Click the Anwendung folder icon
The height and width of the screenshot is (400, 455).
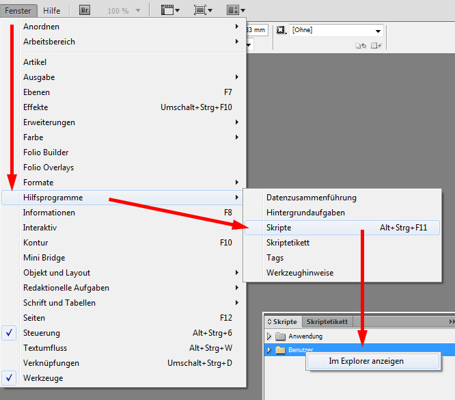[x=280, y=336]
